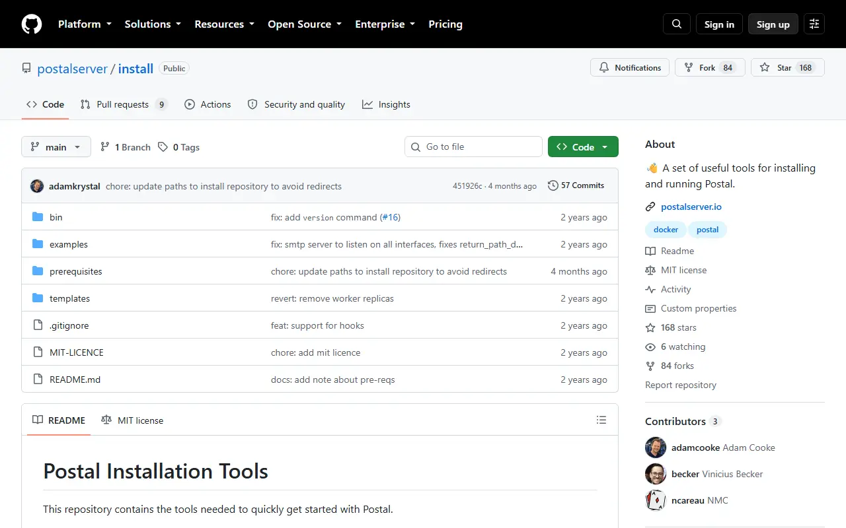Click the postal topic tag
The width and height of the screenshot is (846, 528).
[707, 230]
